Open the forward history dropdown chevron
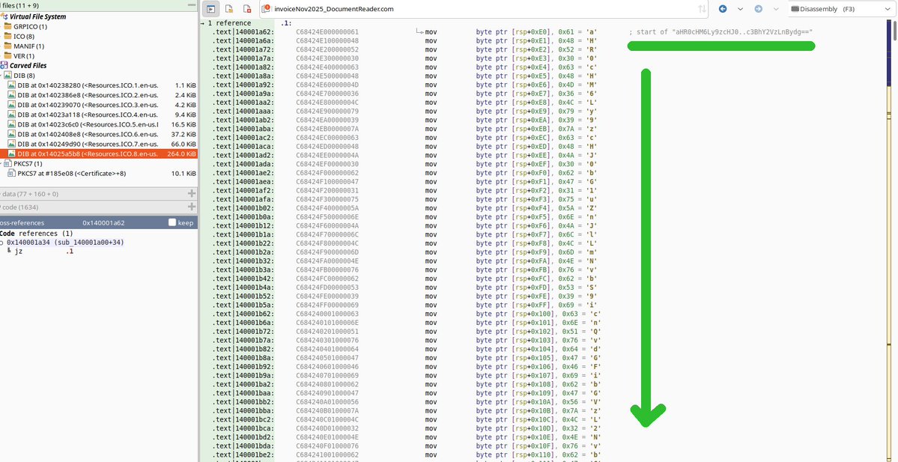Image resolution: width=898 pixels, height=462 pixels. (775, 9)
